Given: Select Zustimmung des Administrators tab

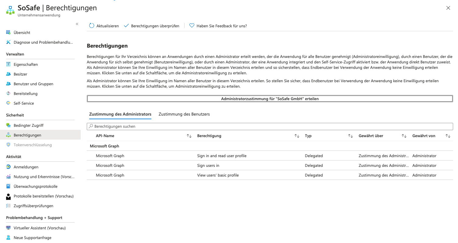Looking at the screenshot, I should pos(120,114).
